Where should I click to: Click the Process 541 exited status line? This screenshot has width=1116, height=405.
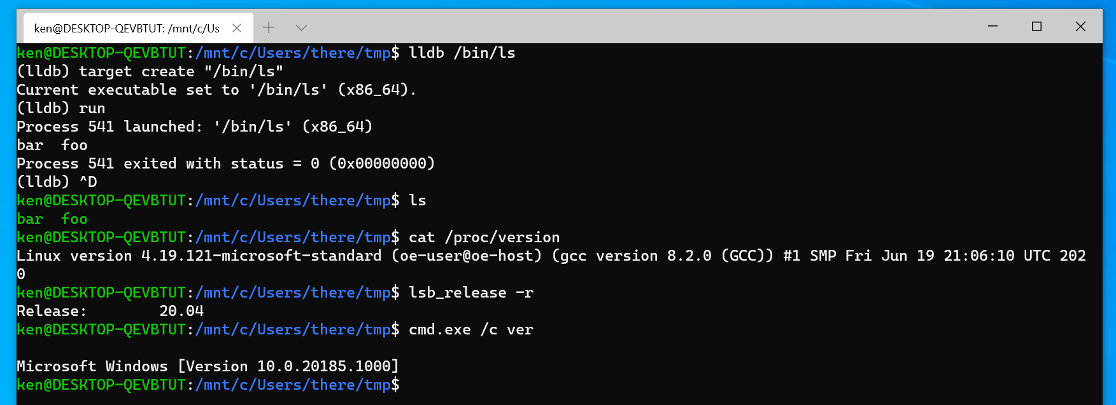[x=226, y=163]
